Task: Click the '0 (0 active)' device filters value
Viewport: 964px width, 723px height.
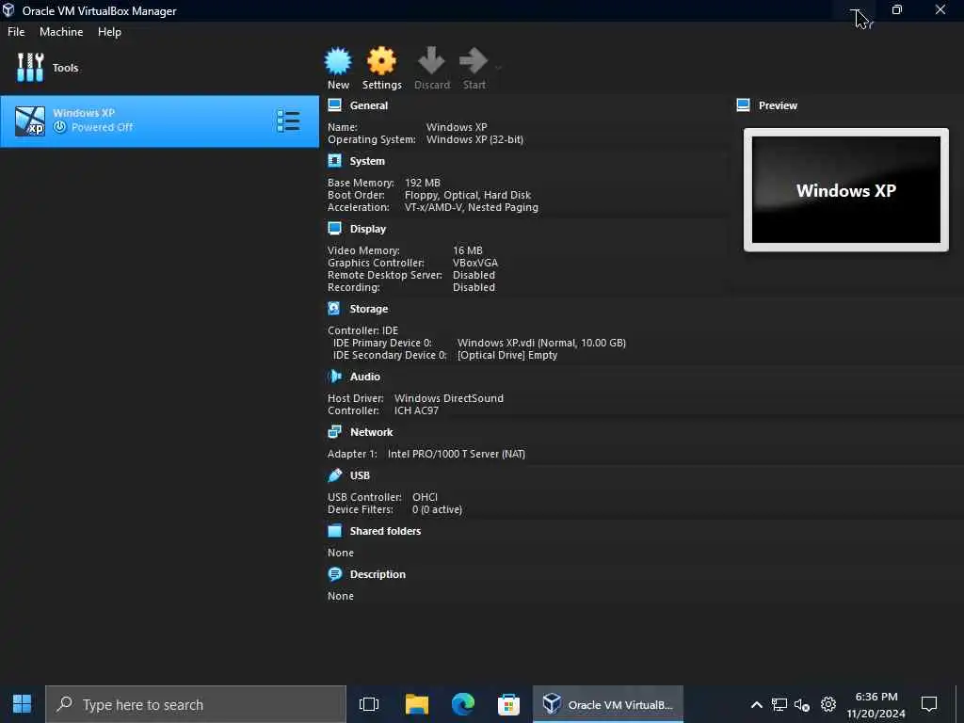Action: 437,509
